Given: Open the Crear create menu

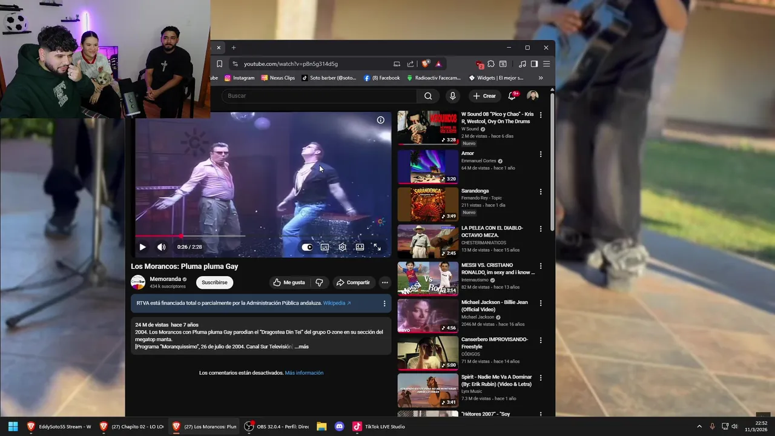Looking at the screenshot, I should coord(484,96).
